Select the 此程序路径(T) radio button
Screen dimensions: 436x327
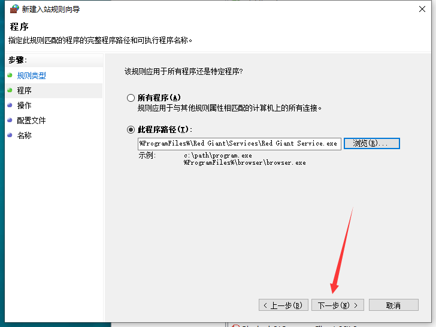point(131,129)
